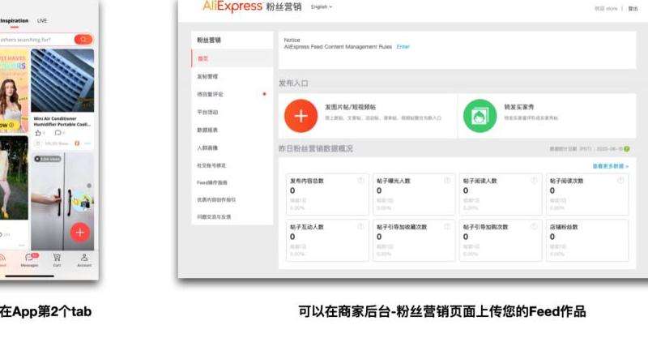Click info icon on 帖子引导加购次数 card
Image resolution: width=648 pixels, height=342 pixels.
coord(534,226)
